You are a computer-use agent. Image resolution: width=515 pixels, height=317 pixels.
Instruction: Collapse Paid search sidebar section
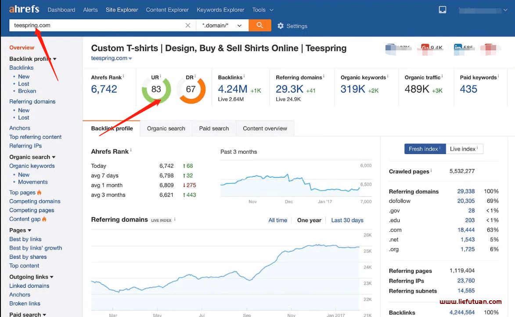tap(44, 315)
